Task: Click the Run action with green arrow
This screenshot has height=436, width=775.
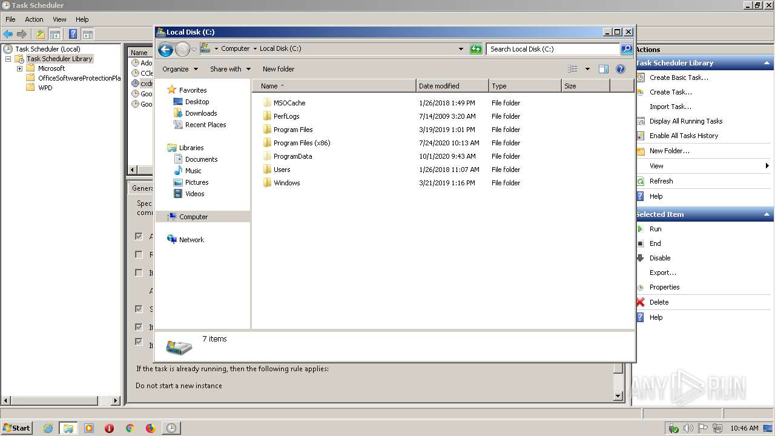Action: 655,229
